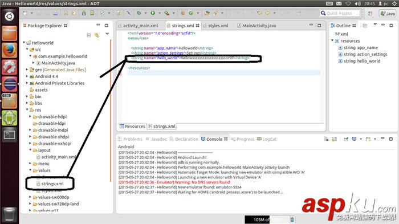Image resolution: width=399 pixels, height=224 pixels.
Task: Click the green Run button in toolbar
Action: (153, 13)
